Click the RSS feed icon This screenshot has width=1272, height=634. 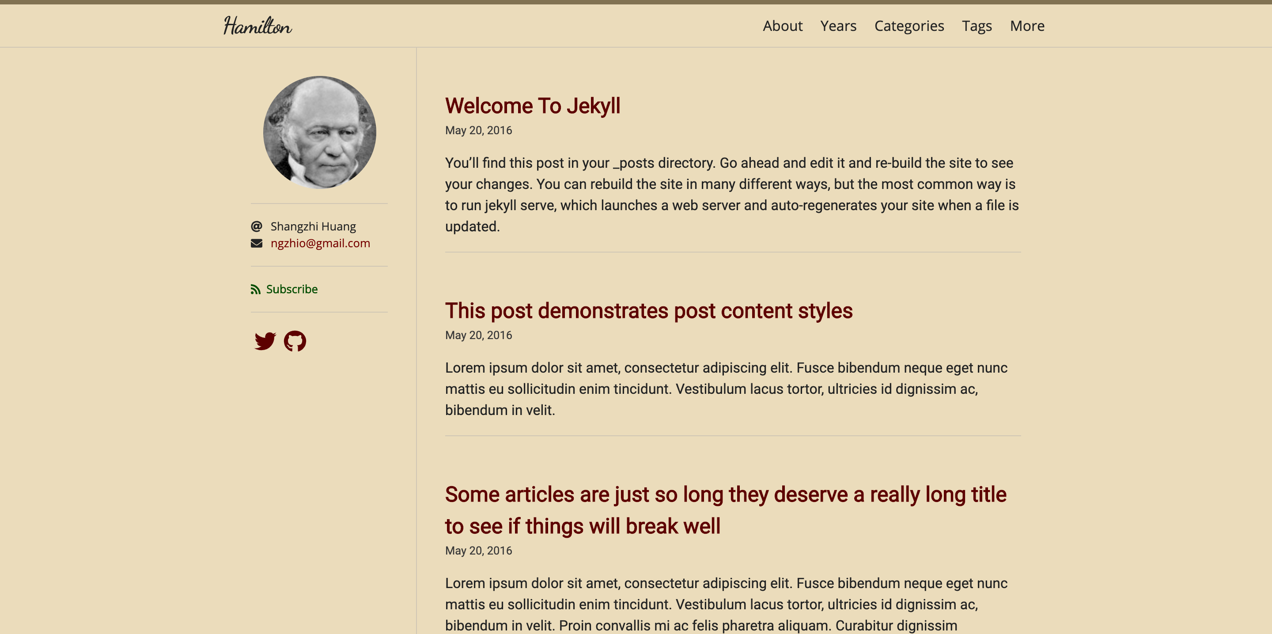pyautogui.click(x=255, y=289)
